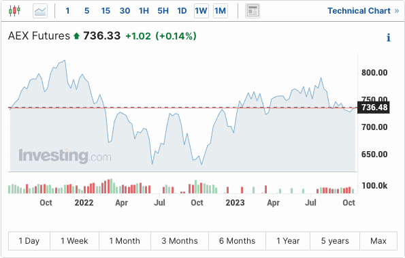
Task: Show the Max range
Action: [378, 241]
